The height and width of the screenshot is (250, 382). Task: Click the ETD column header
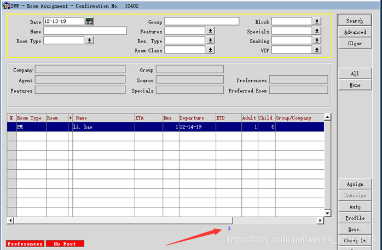click(229, 118)
